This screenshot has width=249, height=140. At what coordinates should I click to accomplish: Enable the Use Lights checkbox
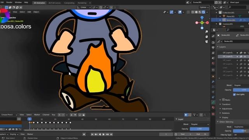pos(234,94)
